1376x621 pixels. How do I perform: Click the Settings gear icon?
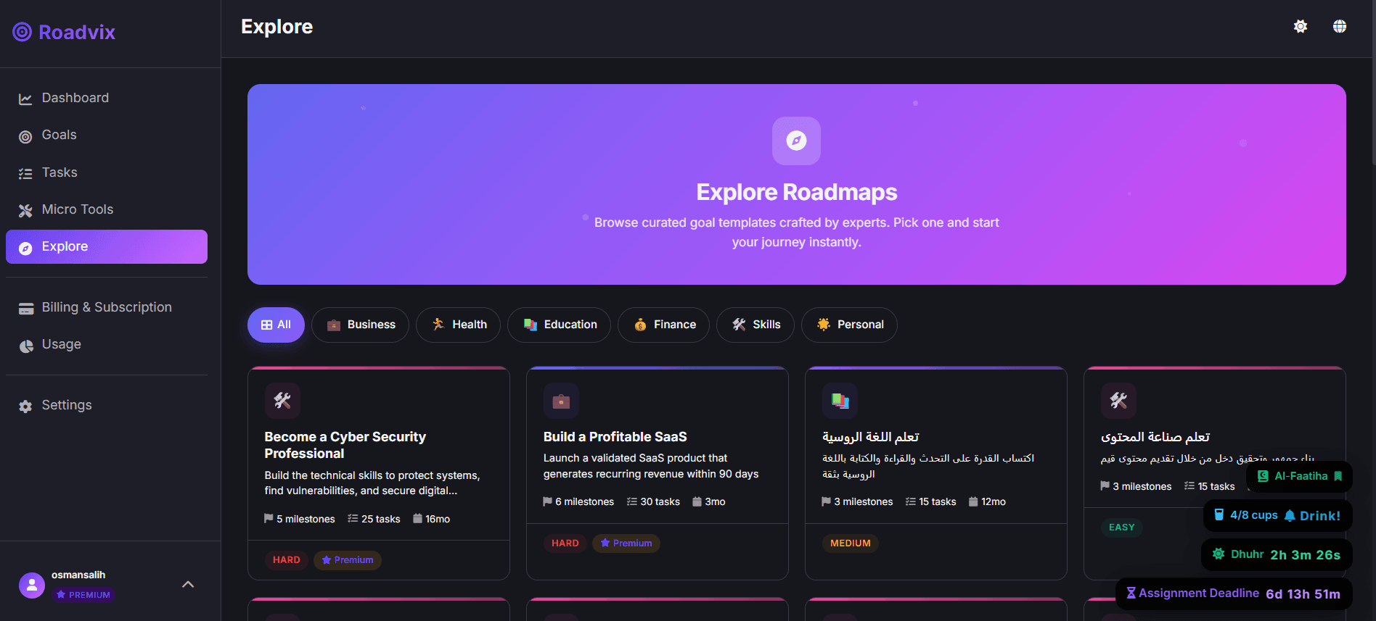[x=25, y=407]
